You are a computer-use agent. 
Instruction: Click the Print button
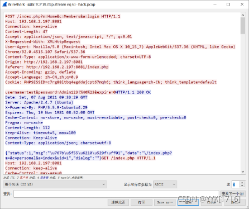tap(141, 202)
